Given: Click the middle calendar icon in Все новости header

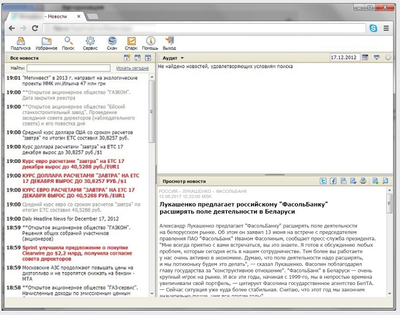Looking at the screenshot, I should click(x=137, y=58).
